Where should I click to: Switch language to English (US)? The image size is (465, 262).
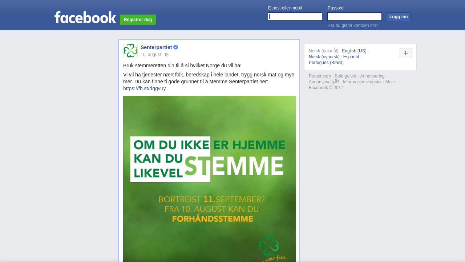354,51
